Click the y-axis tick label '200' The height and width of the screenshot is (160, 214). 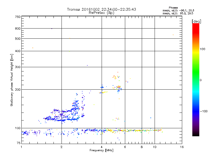pos(18,90)
